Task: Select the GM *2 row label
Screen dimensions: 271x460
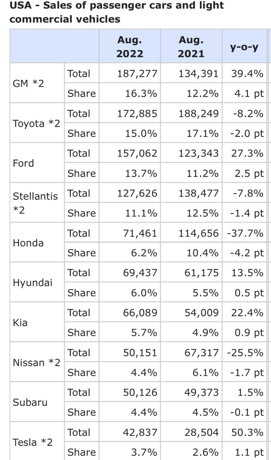Action: [28, 83]
